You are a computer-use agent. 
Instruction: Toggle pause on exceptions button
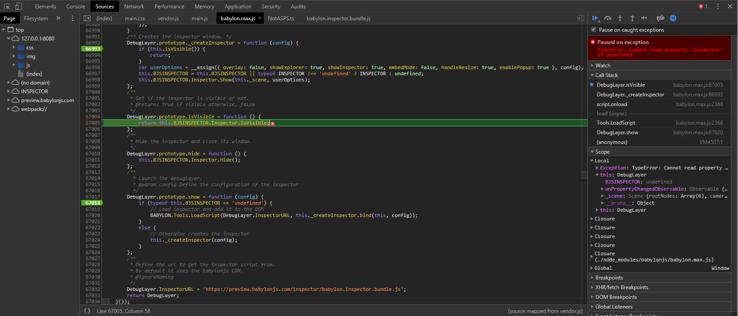tap(673, 18)
